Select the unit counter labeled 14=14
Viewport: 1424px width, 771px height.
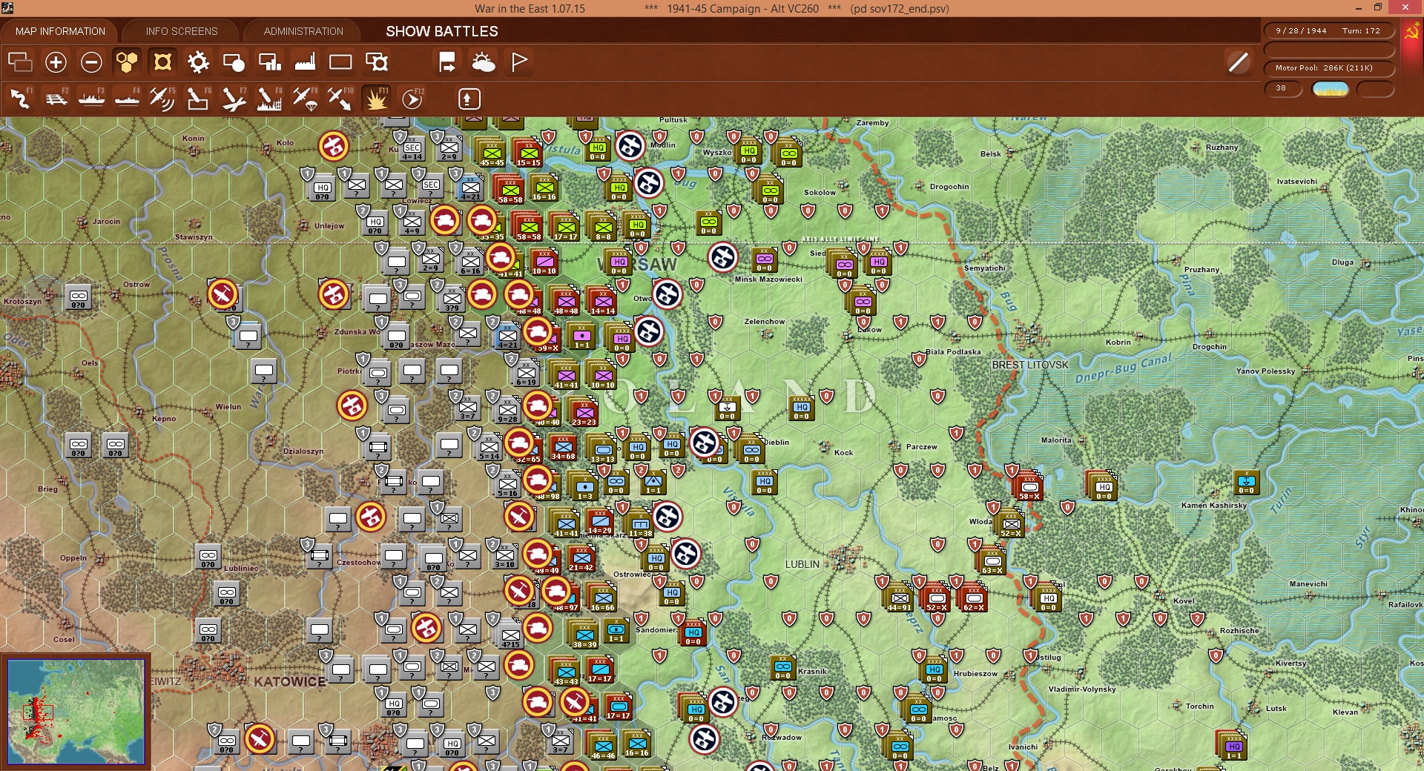(603, 302)
